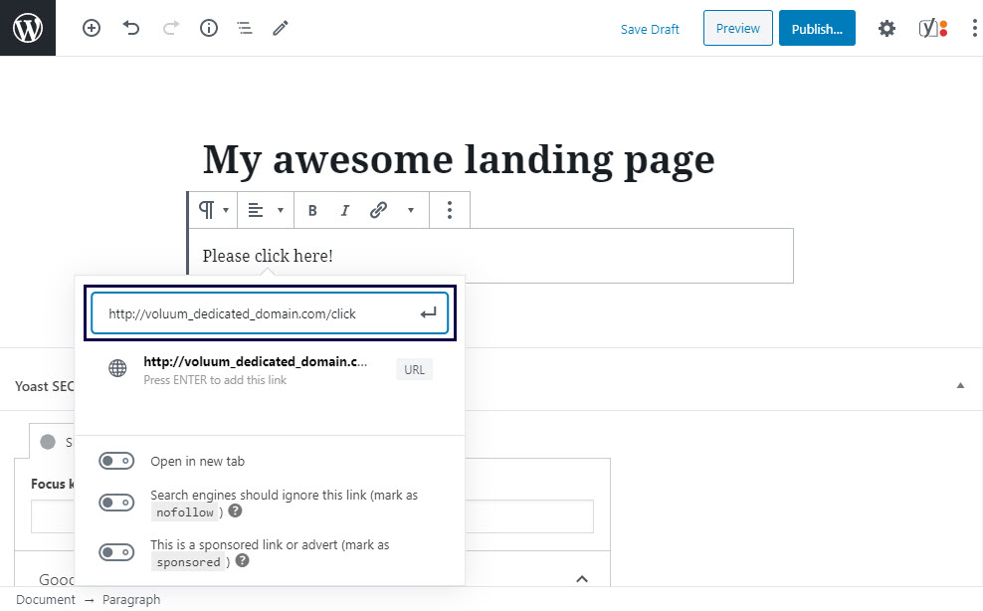This screenshot has height=611, width=983.
Task: Click the Yoast SEO icon in the toolbar
Action: click(933, 28)
